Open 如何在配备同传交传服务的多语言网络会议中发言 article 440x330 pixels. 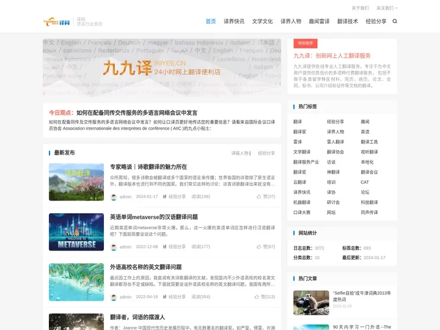(137, 113)
